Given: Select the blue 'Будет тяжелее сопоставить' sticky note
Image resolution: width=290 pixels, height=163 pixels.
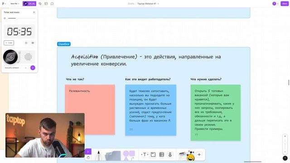Looking at the screenshot, I should click(x=150, y=110).
